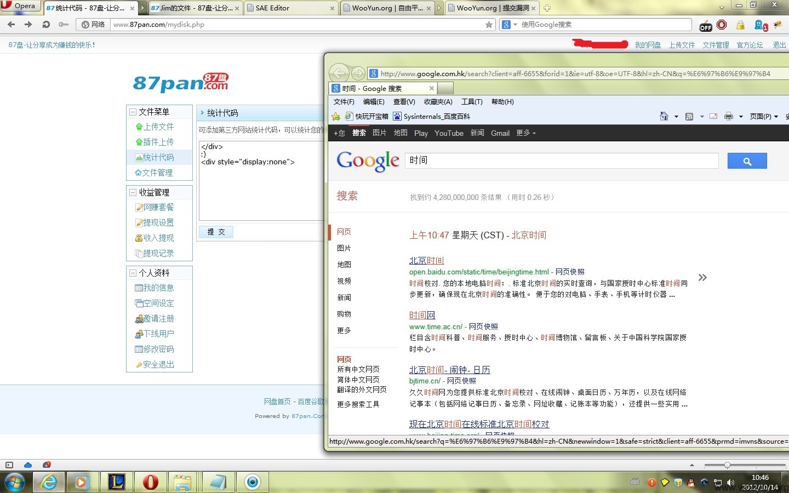The height and width of the screenshot is (493, 789).
Task: Click IE print icon
Action: (x=728, y=116)
